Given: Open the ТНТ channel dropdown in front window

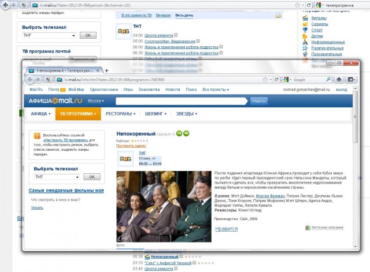Looking at the screenshot, I should click(57, 177).
